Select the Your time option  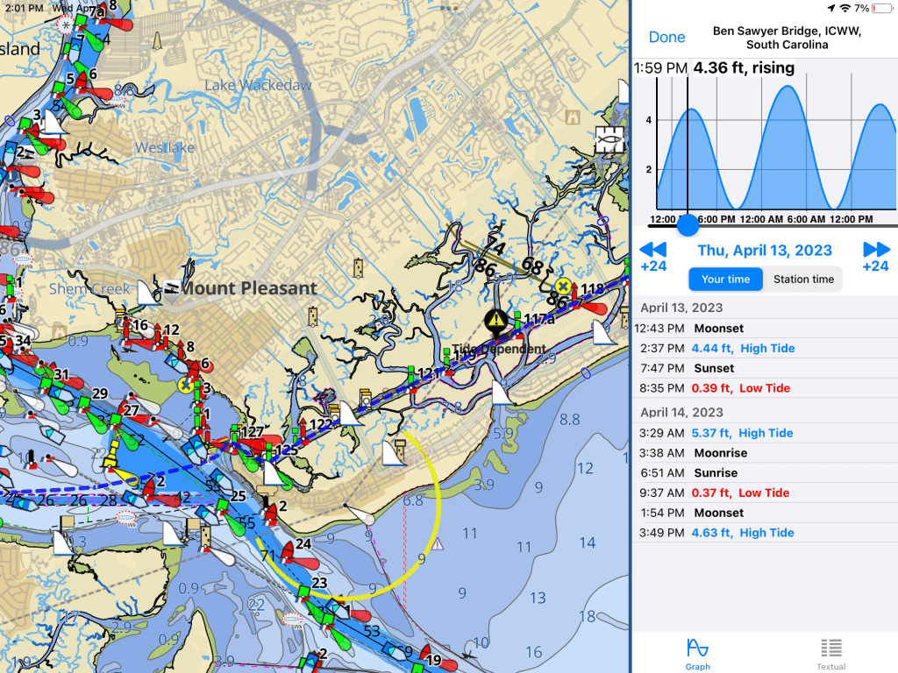click(x=725, y=280)
